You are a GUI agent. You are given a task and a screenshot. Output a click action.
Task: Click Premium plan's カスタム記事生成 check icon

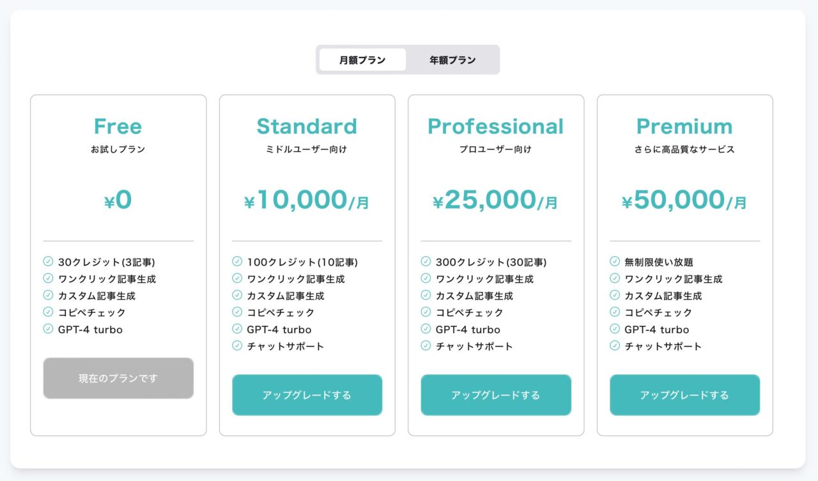click(x=615, y=295)
